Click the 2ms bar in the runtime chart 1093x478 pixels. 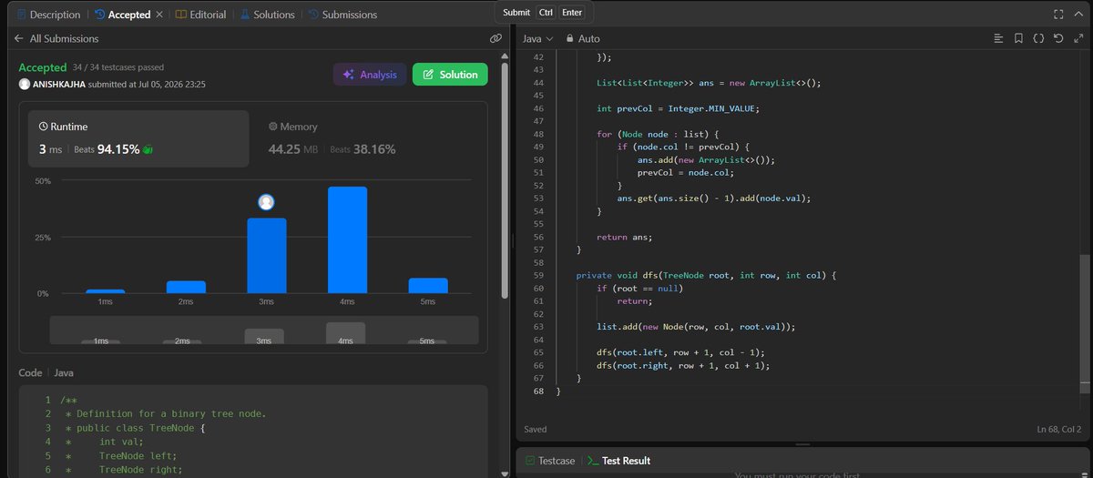point(186,287)
